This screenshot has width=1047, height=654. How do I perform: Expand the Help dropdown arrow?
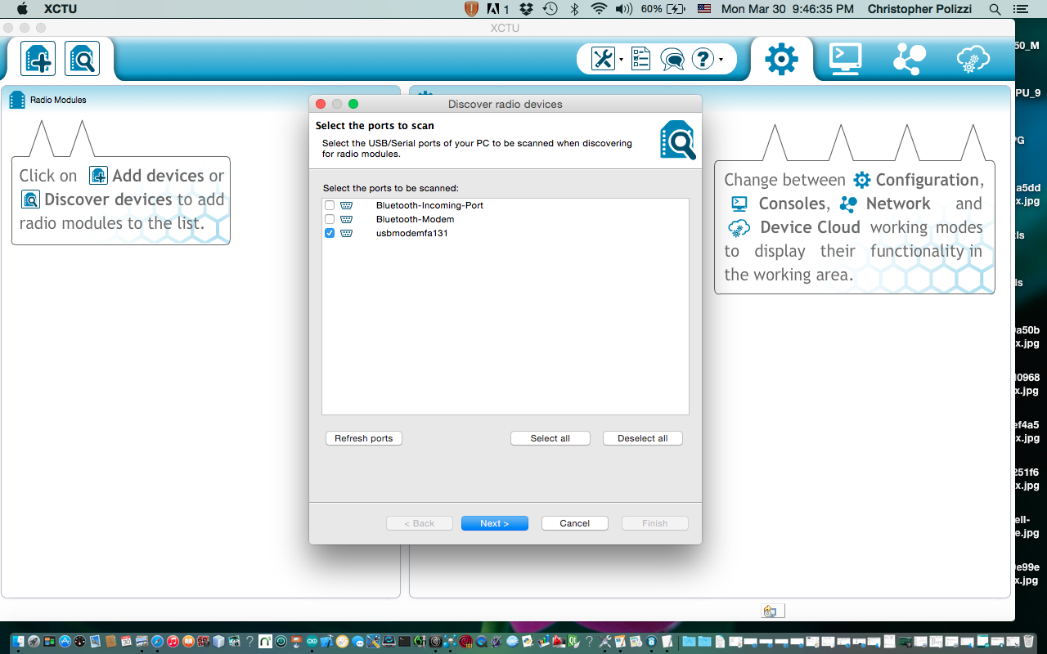(x=721, y=60)
